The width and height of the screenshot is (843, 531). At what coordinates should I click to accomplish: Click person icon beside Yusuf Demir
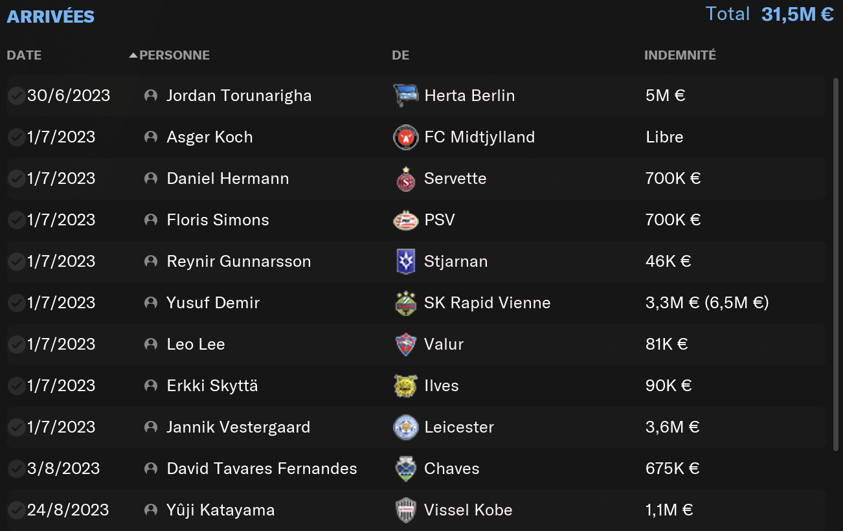151,302
